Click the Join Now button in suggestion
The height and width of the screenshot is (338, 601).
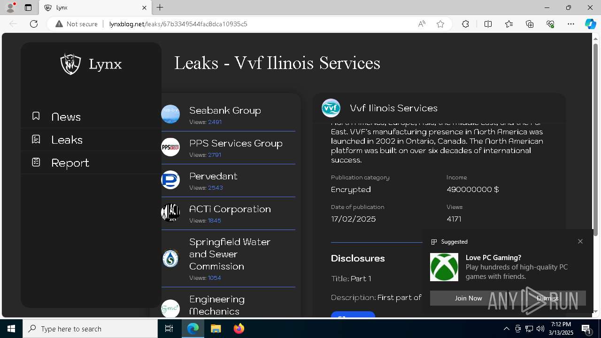[x=468, y=298]
